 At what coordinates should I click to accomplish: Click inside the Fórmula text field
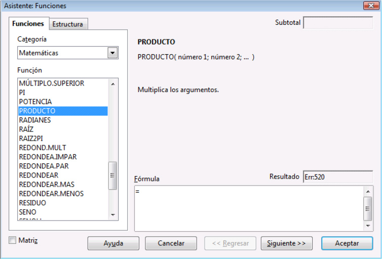pos(248,208)
